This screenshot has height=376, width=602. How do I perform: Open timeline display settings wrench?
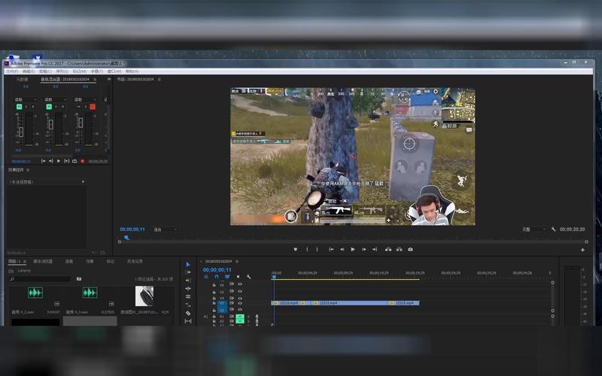coord(249,277)
